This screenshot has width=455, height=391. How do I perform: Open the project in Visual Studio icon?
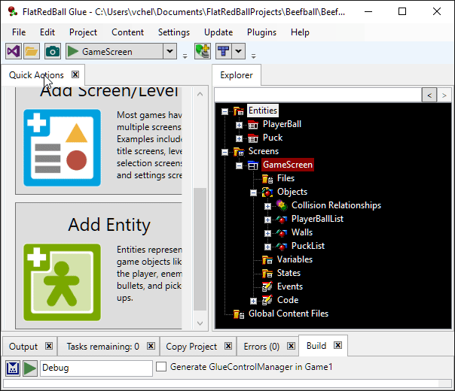[13, 51]
